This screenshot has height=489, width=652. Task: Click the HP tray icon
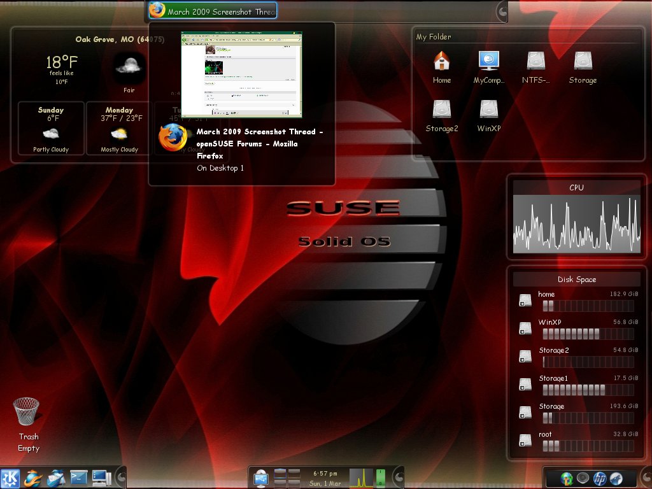point(599,479)
